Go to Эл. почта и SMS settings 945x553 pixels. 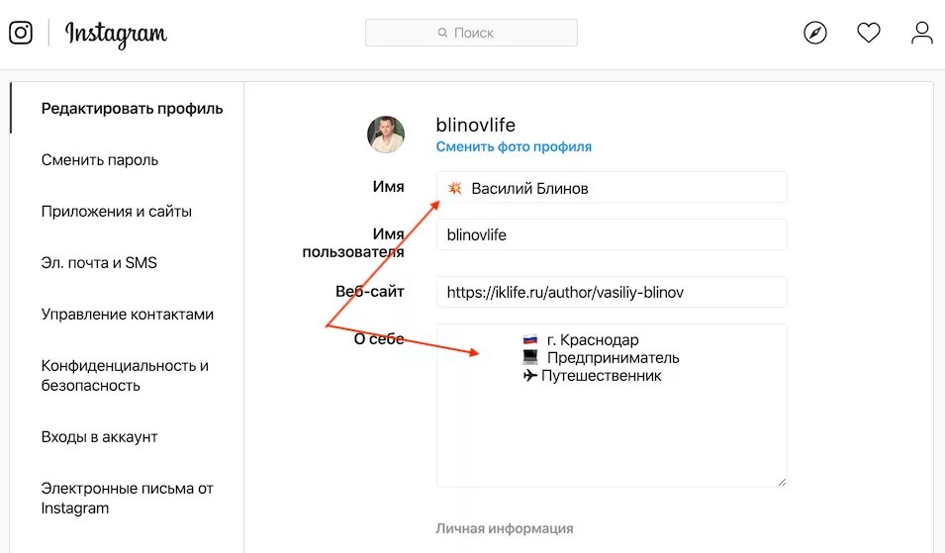coord(99,263)
